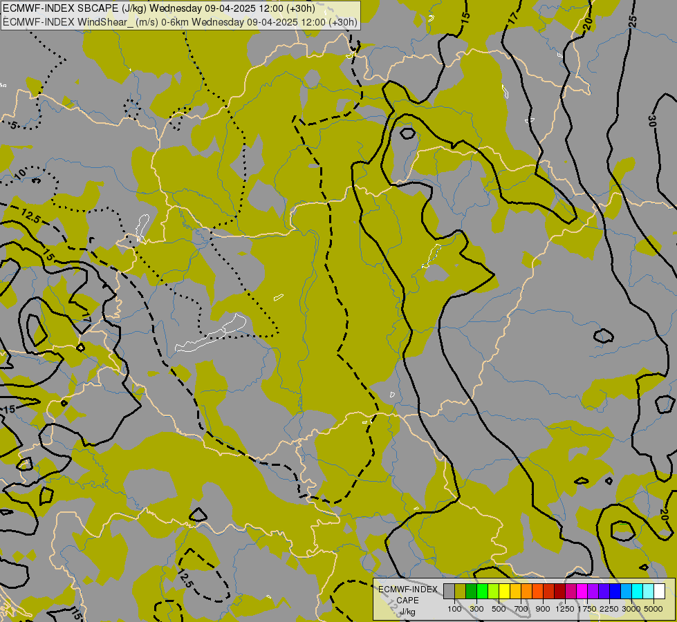677x622 pixels.
Task: Click the legend value 500
Action: (499, 609)
